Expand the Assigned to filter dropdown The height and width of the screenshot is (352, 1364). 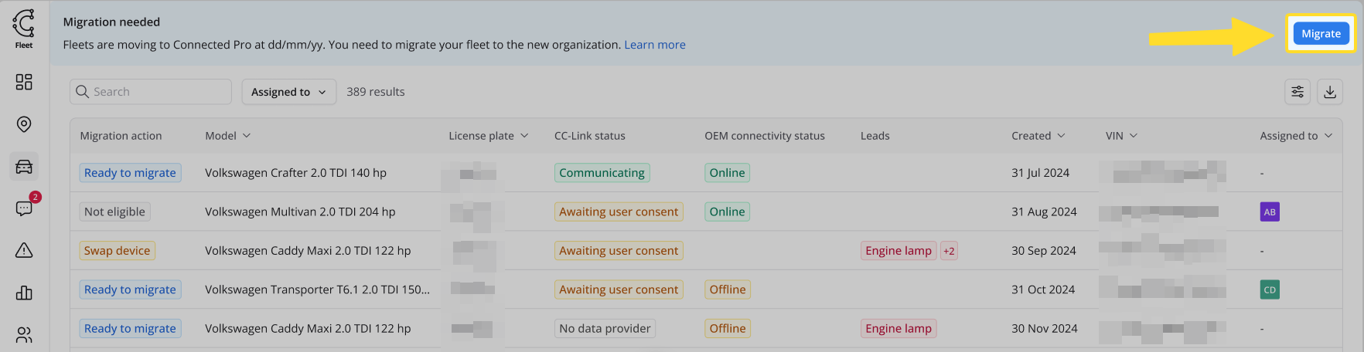pos(289,92)
